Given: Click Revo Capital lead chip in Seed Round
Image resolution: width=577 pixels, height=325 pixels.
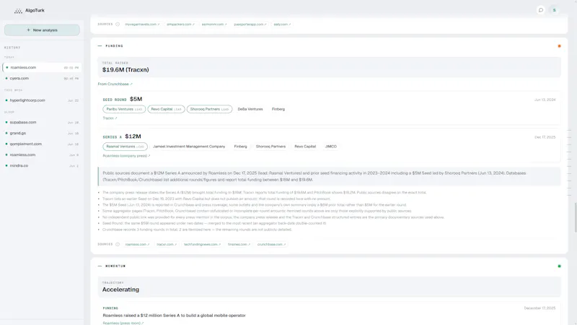Looking at the screenshot, I should 166,109.
